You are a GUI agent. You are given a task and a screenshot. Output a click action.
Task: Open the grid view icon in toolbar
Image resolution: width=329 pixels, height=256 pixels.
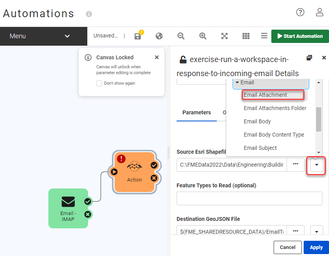coord(246,36)
